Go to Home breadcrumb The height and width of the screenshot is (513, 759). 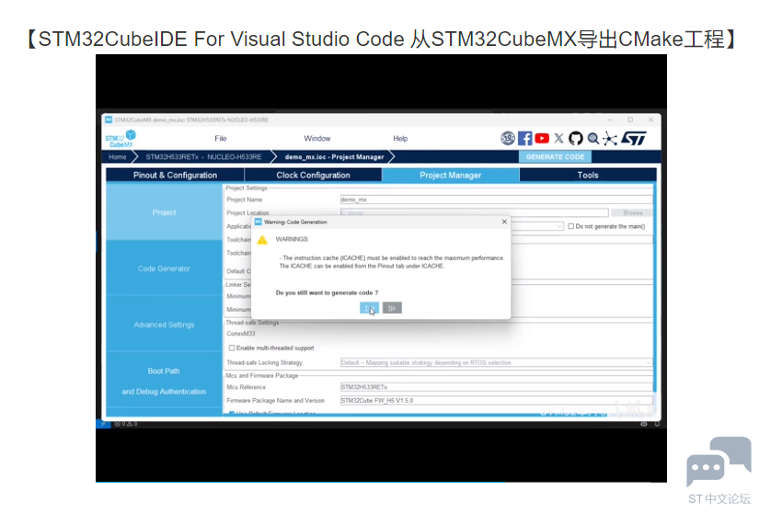click(x=117, y=157)
